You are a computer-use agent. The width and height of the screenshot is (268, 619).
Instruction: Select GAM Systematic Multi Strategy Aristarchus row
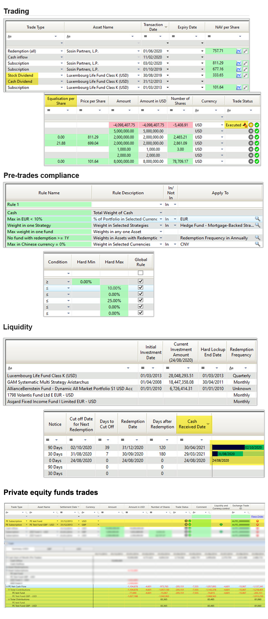(x=131, y=382)
